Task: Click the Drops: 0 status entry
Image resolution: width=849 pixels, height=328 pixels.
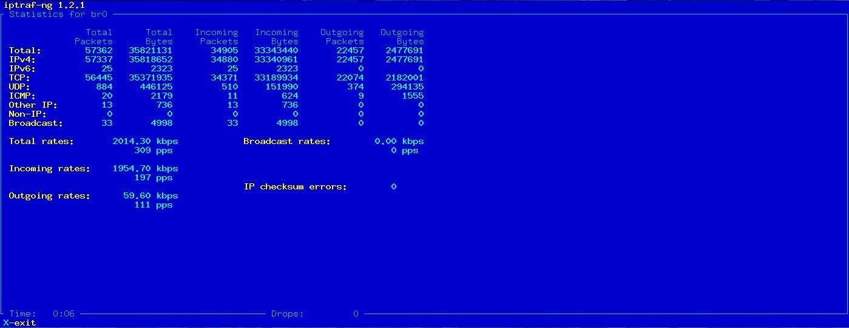Action: (315, 313)
